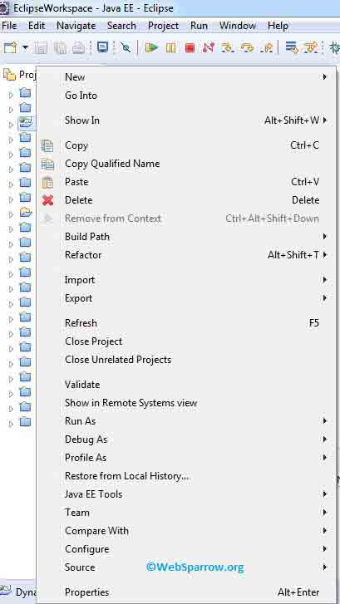Expand the open folder project node
Viewport: 340px width, 604px height.
(11, 214)
